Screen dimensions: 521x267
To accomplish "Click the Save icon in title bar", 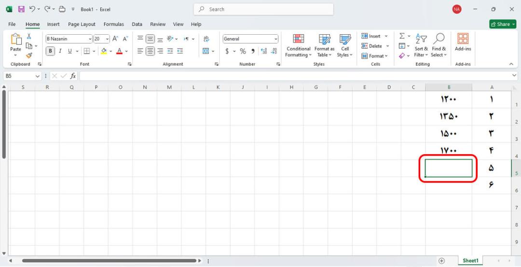I will 21,9.
